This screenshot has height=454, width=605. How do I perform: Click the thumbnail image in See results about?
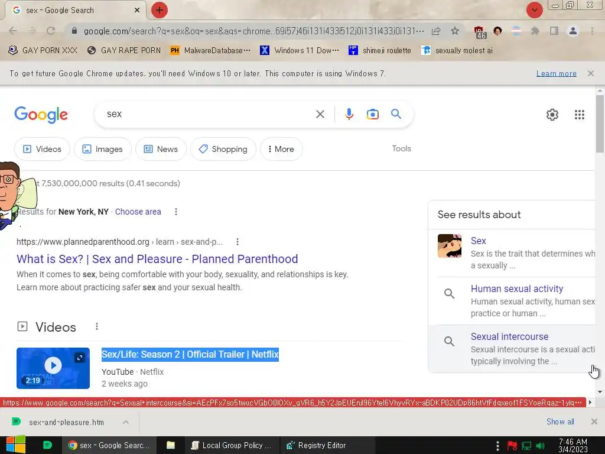coord(450,246)
